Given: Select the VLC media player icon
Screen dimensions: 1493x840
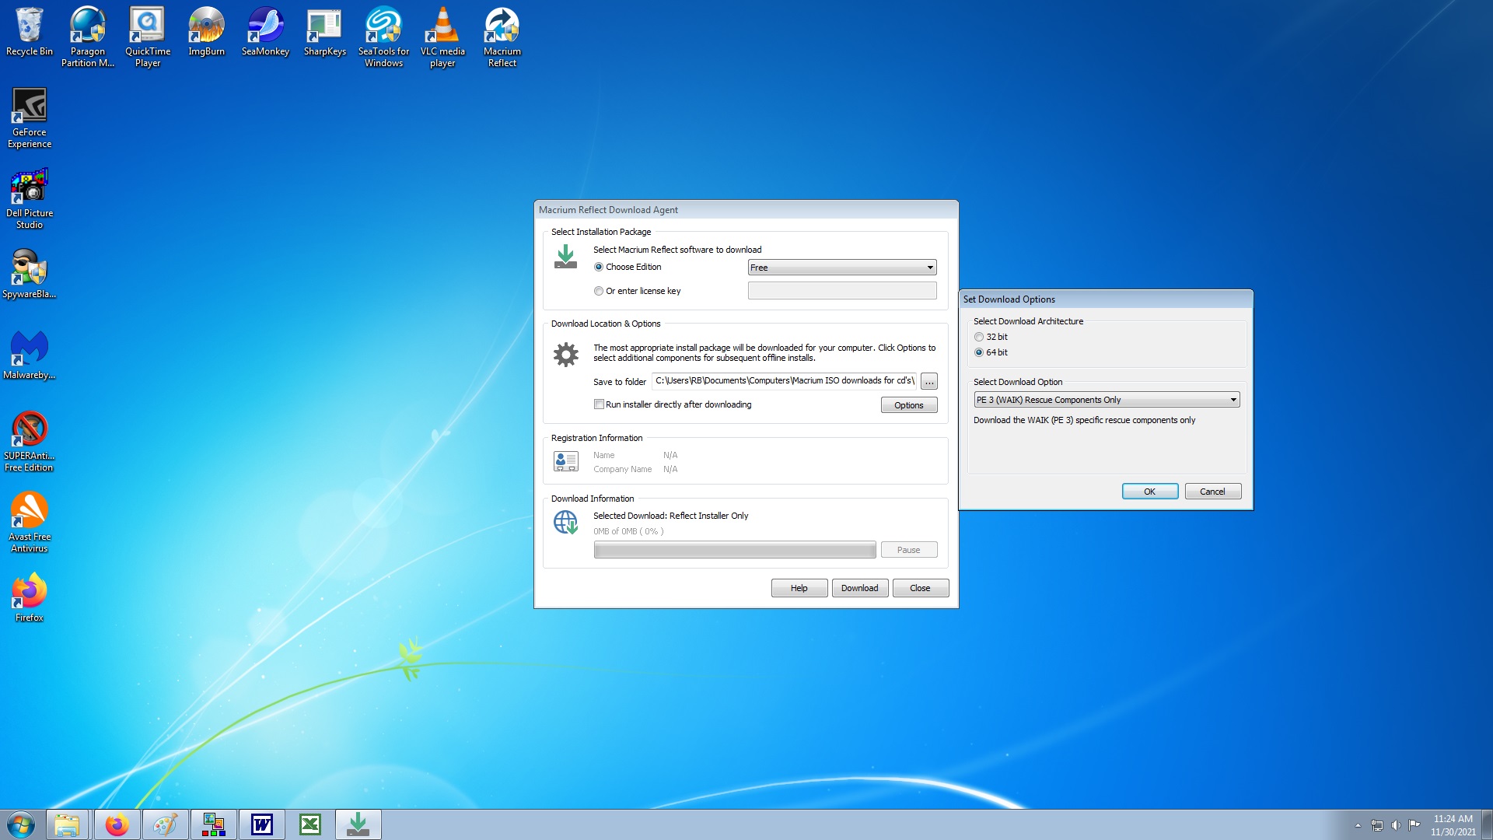Looking at the screenshot, I should tap(442, 37).
